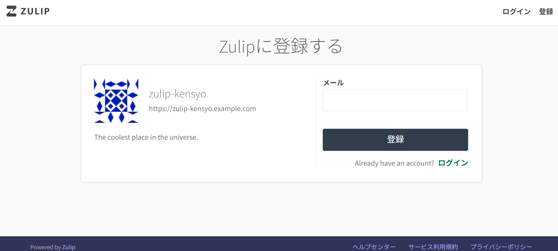The height and width of the screenshot is (251, 558).
Task: Click the Zulip logo in header
Action: pyautogui.click(x=28, y=11)
